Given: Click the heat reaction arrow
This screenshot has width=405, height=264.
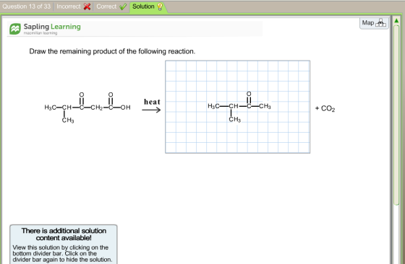Looking at the screenshot, I should click(x=151, y=110).
